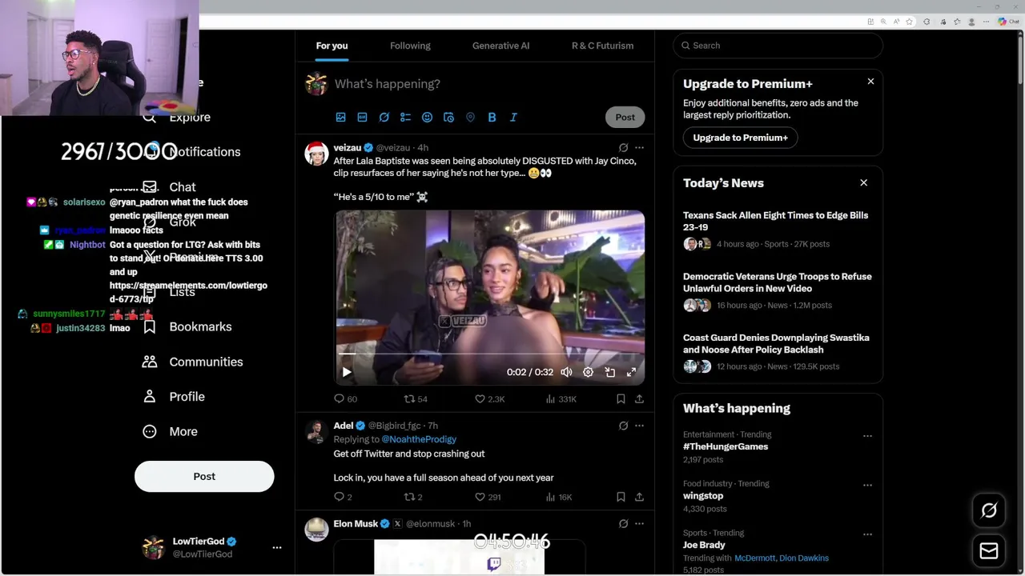Open Grok actions on veizau's post
This screenshot has height=576, width=1025.
pyautogui.click(x=623, y=147)
